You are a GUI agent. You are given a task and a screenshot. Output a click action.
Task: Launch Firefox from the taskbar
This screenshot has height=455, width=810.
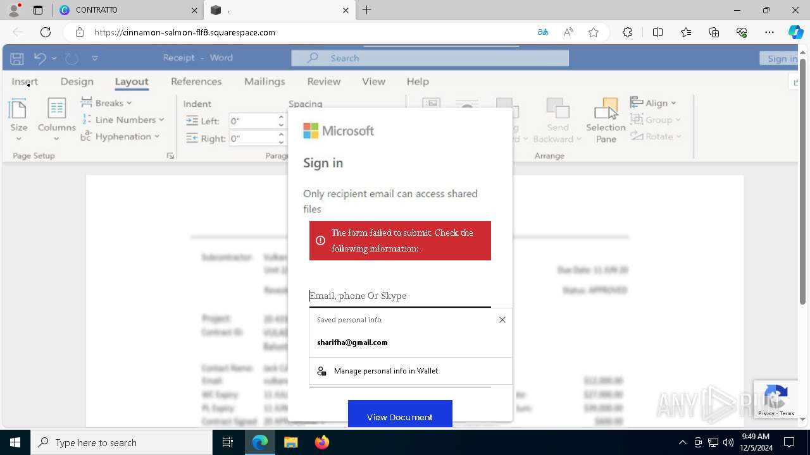[322, 442]
